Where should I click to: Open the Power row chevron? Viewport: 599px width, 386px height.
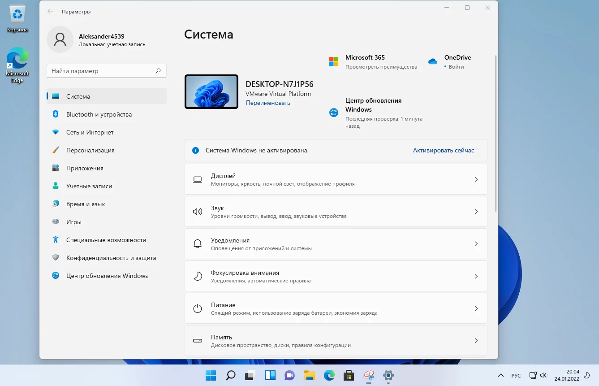pos(476,308)
